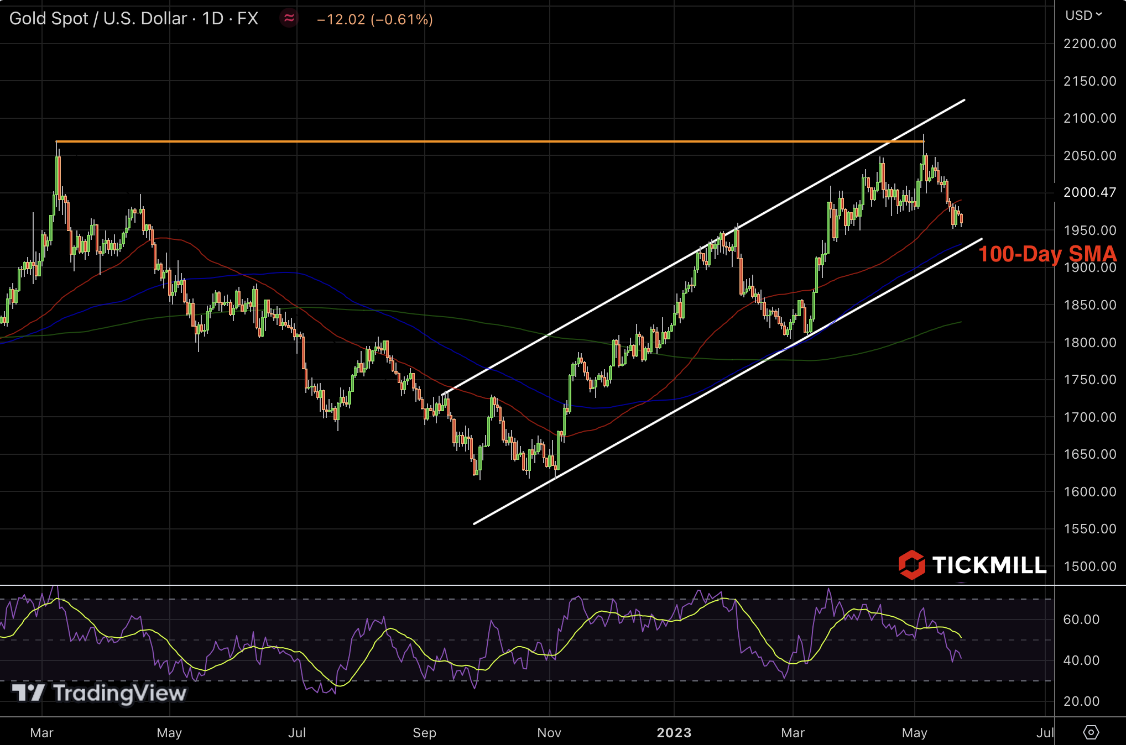1126x745 pixels.
Task: Click the 2023 label on time axis
Action: pyautogui.click(x=674, y=732)
